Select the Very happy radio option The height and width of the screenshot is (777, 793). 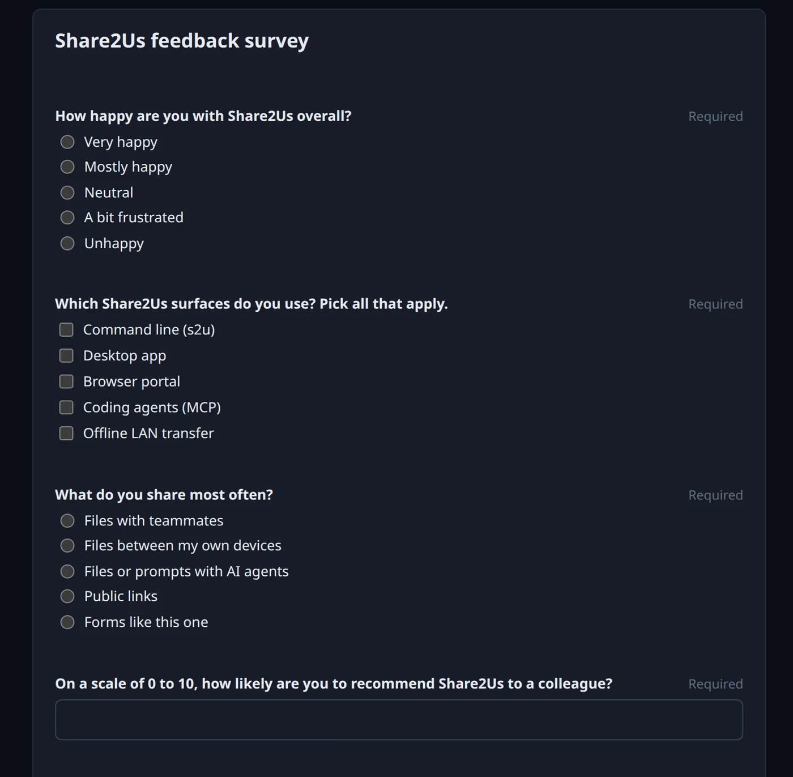(x=67, y=142)
